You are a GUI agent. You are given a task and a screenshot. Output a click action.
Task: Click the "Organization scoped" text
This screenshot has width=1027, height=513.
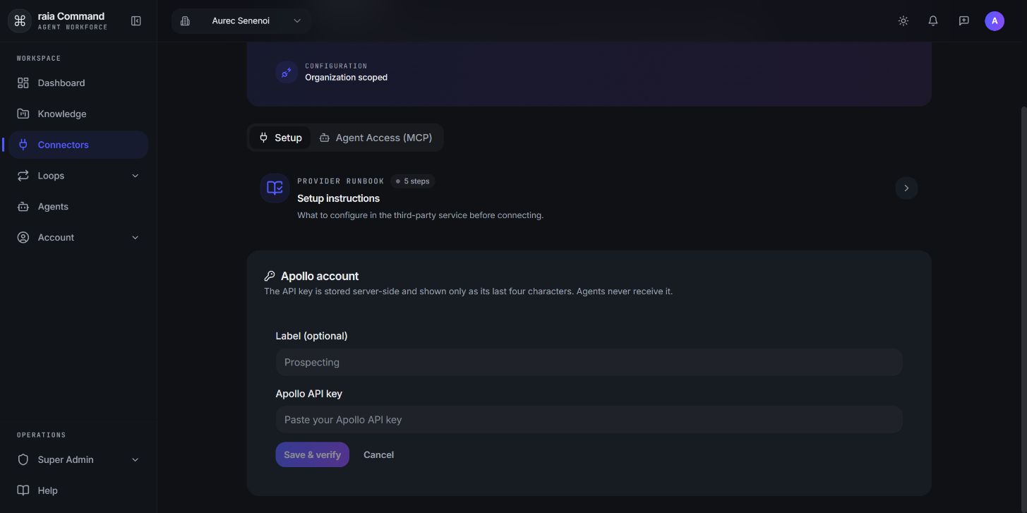(346, 78)
